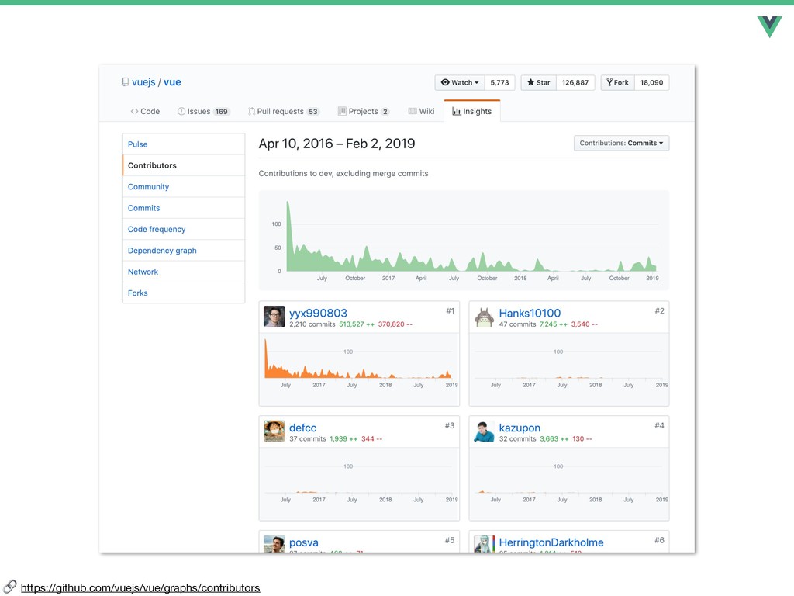Click defcc's avatar
Viewport: 794px width, 596px height.
[x=274, y=431]
